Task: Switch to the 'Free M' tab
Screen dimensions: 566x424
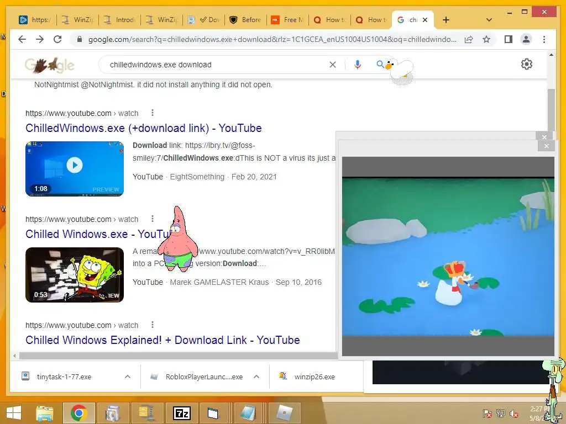Action: click(x=287, y=20)
